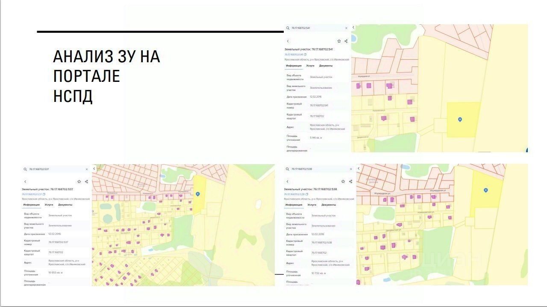Collapse the side panel of the 538 map
Viewport: 547px width, 307px height.
[359, 168]
